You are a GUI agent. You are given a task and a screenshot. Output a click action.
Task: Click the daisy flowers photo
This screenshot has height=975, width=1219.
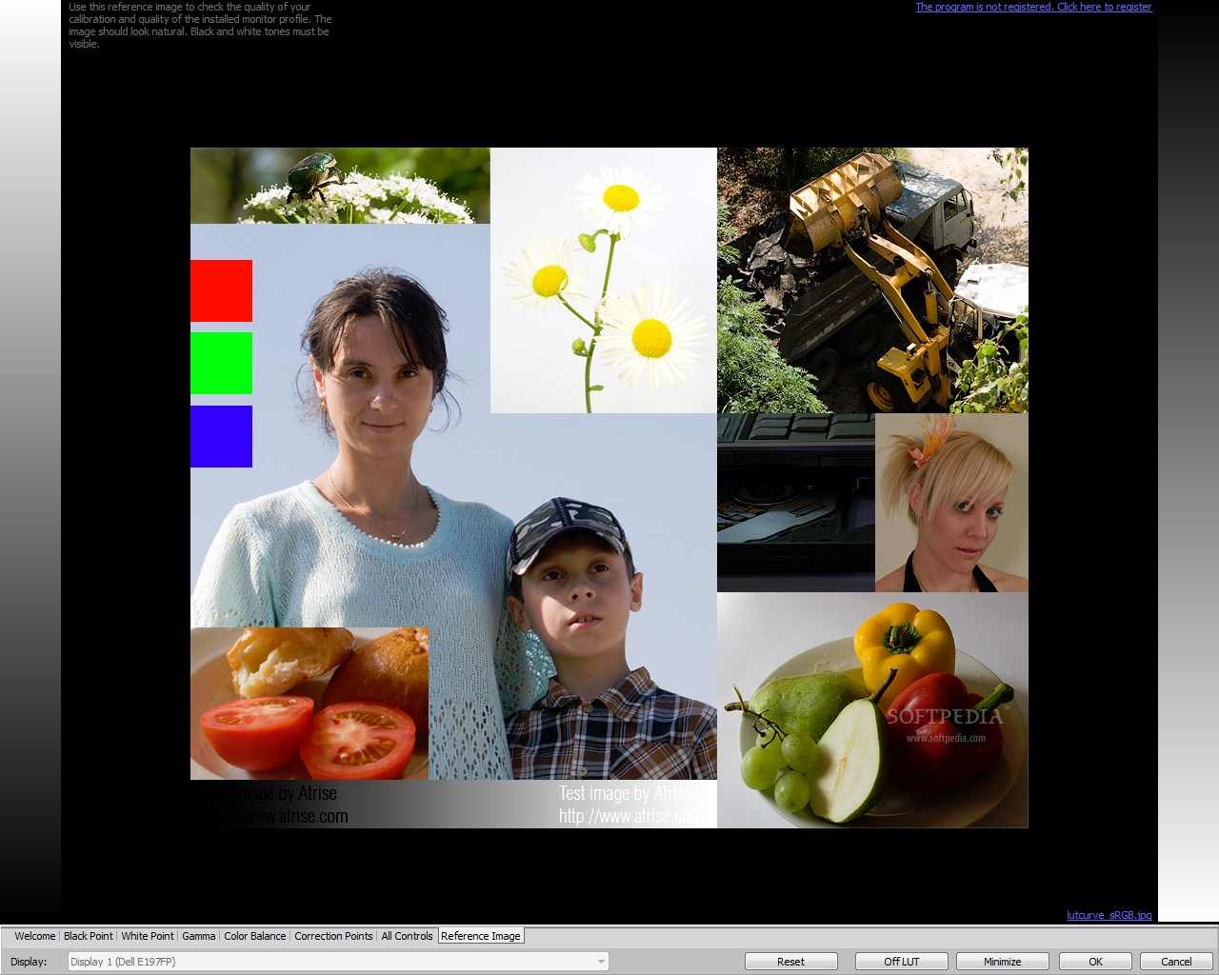[x=604, y=280]
